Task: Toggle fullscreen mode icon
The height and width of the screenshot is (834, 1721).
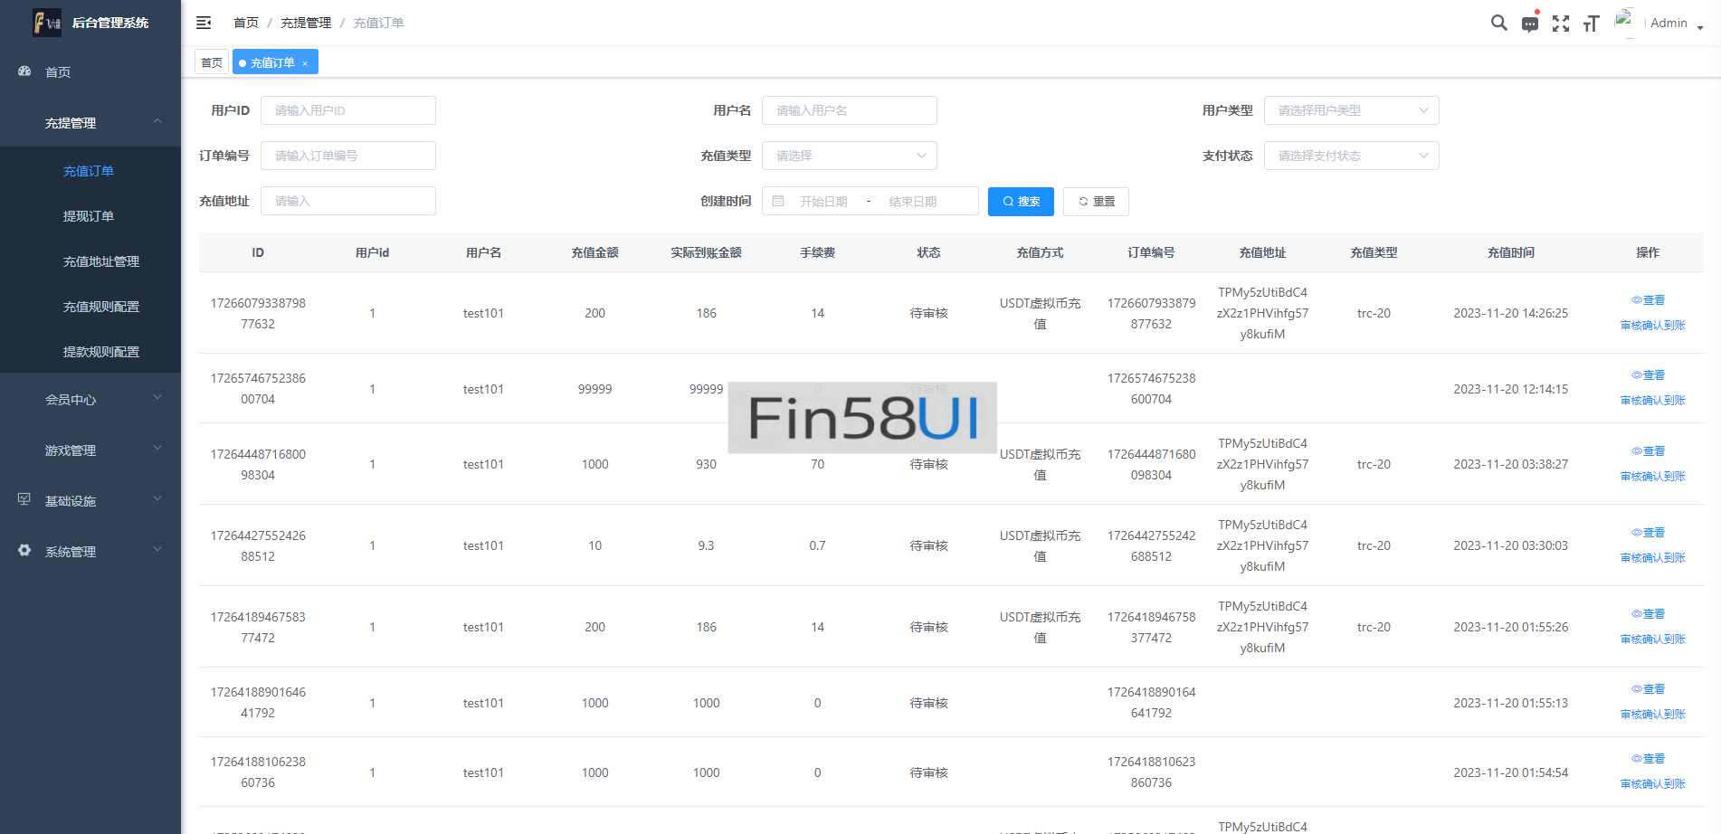Action: 1560,24
